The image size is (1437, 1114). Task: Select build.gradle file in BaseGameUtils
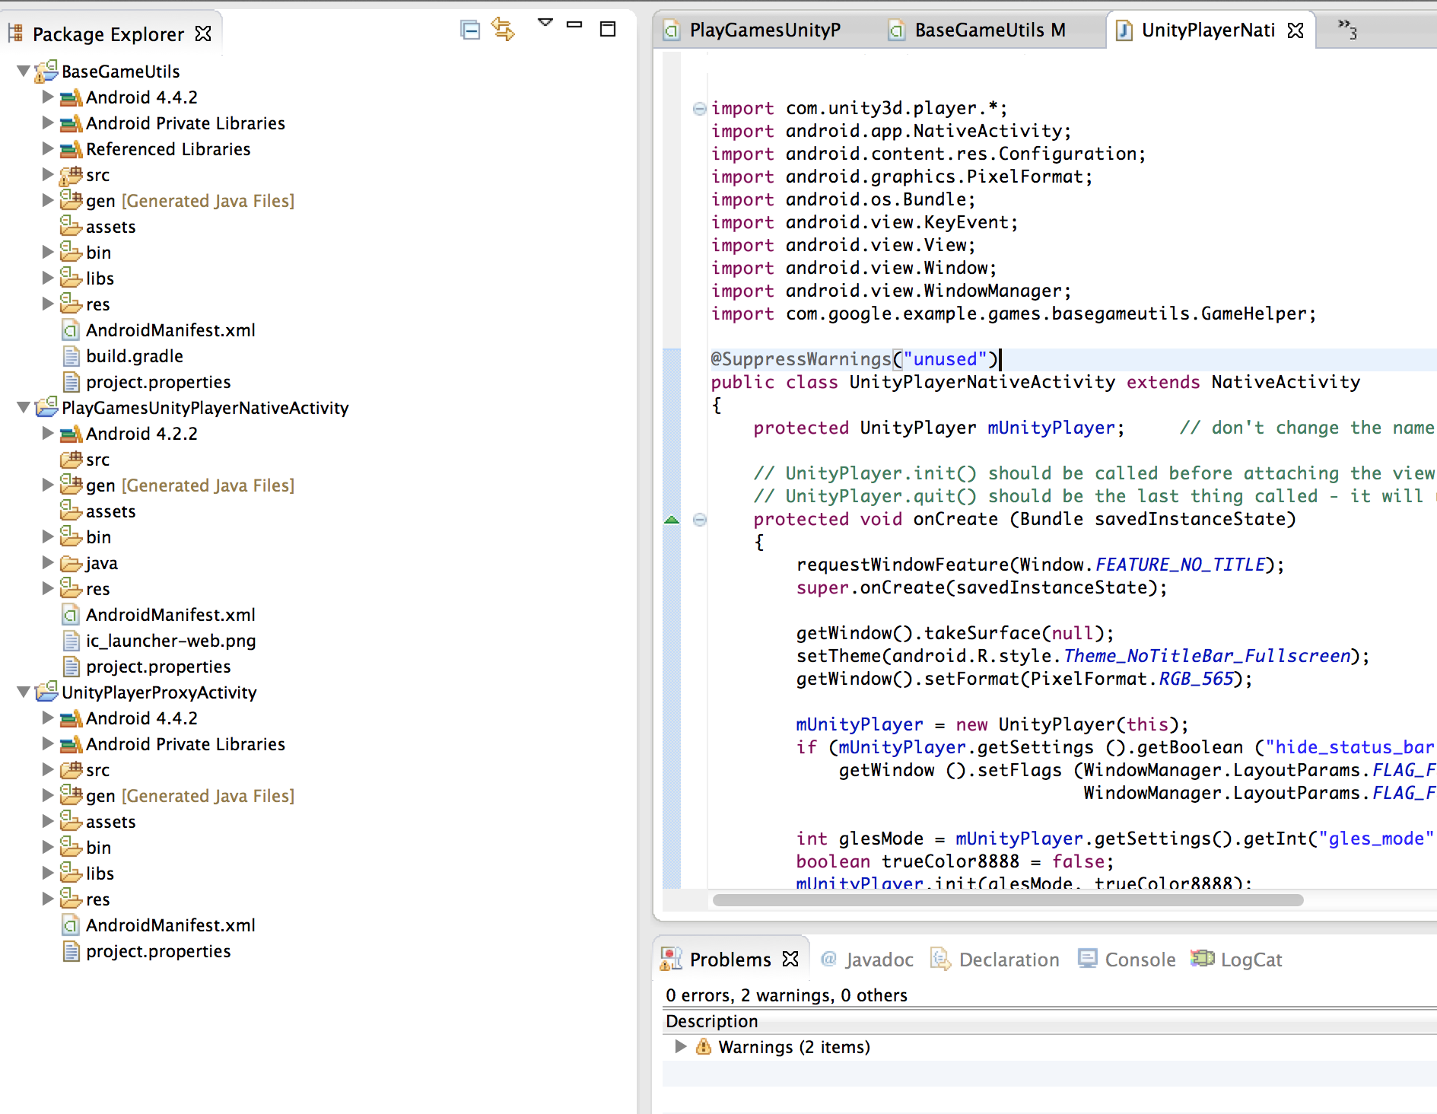click(x=134, y=356)
